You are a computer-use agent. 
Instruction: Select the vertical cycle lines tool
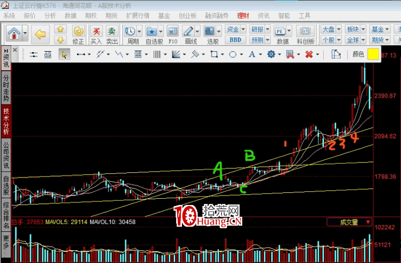pyautogui.click(x=157, y=54)
